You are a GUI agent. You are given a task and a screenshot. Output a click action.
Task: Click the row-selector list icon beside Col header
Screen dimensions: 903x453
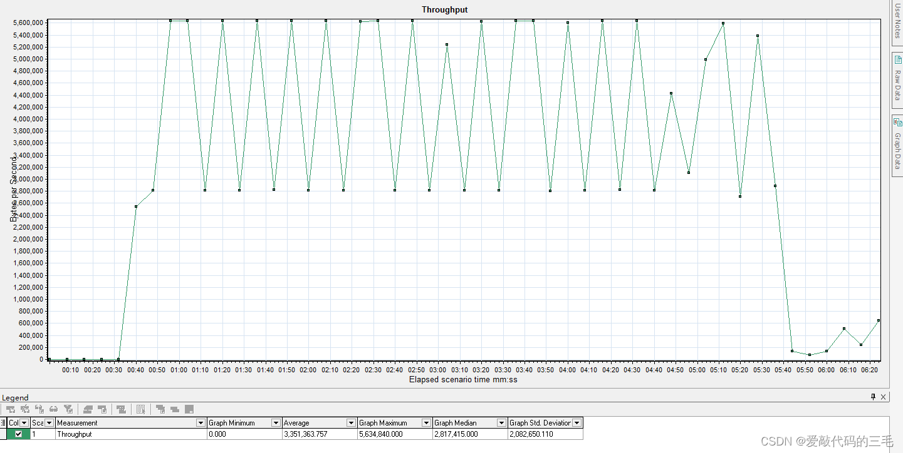coord(3,422)
